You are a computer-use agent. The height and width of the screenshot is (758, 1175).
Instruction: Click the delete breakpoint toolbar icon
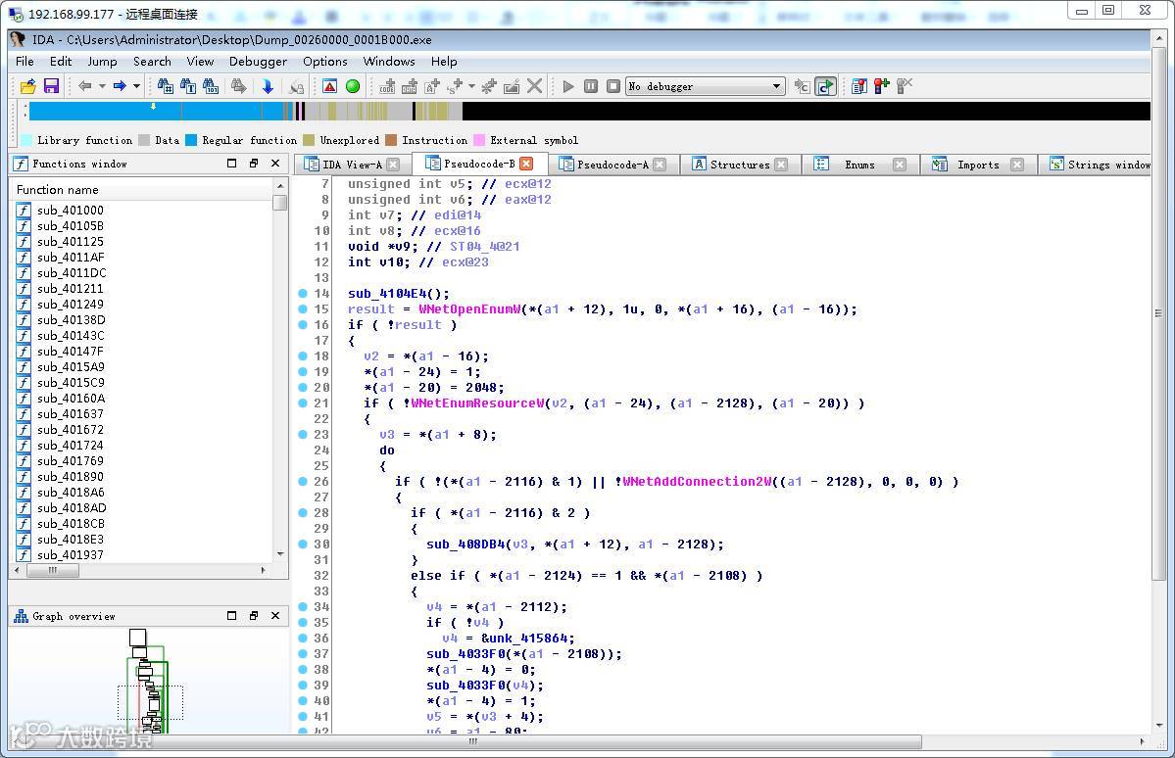[x=905, y=86]
